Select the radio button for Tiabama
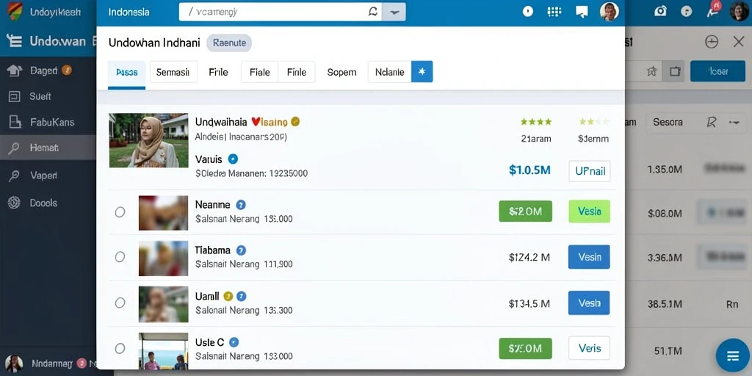This screenshot has height=376, width=752. point(120,257)
